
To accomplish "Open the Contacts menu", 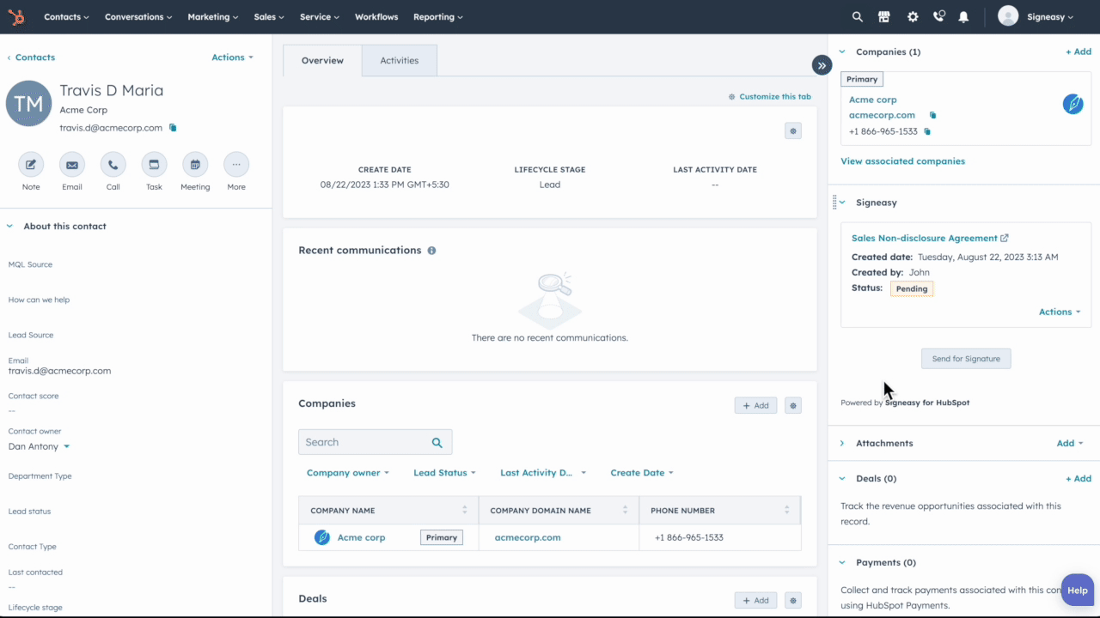I will tap(66, 17).
